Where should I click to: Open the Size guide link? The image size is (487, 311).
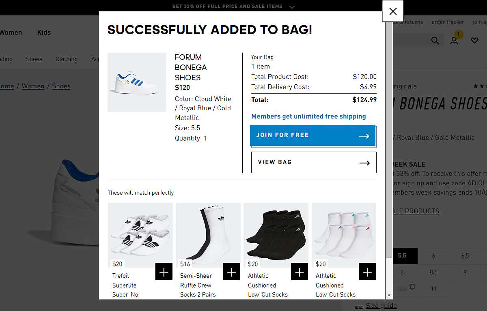point(381,306)
